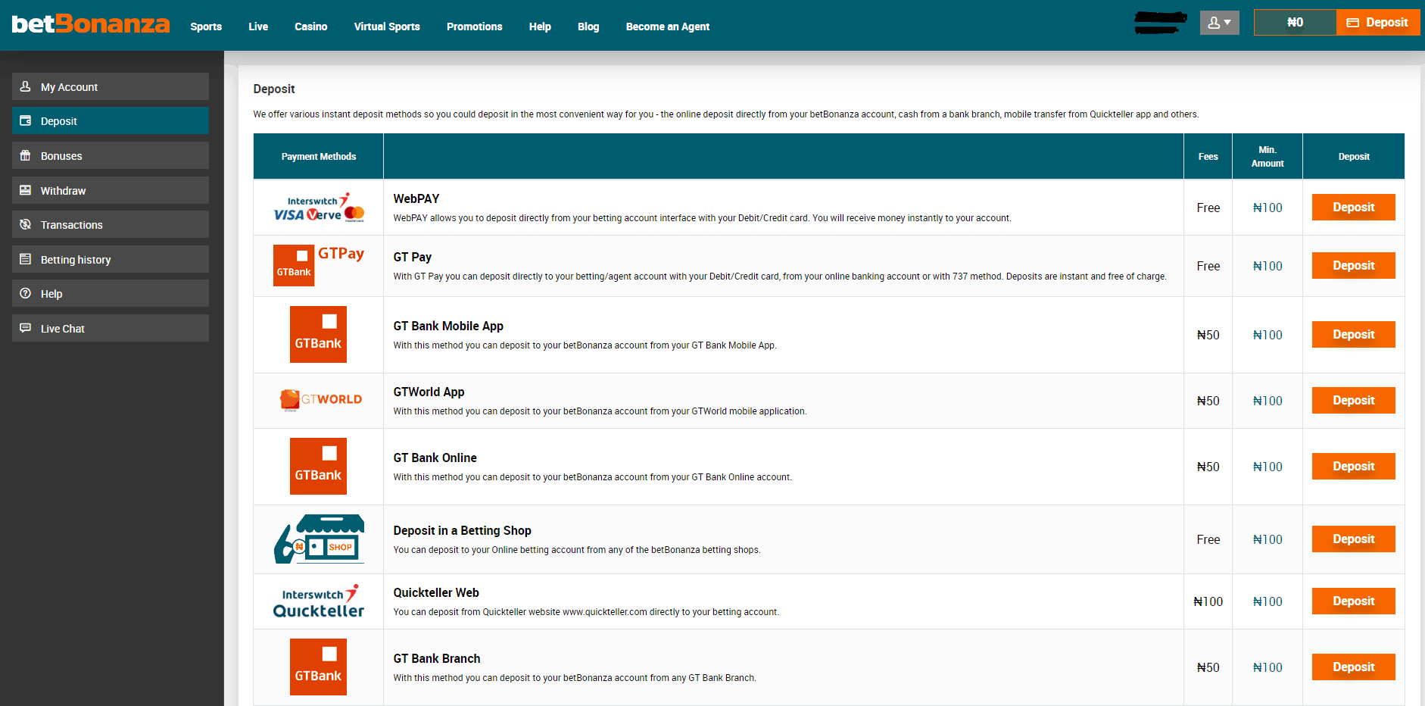Click Deposit button for Betting Shop
Image resolution: width=1425 pixels, height=706 pixels.
[1354, 539]
